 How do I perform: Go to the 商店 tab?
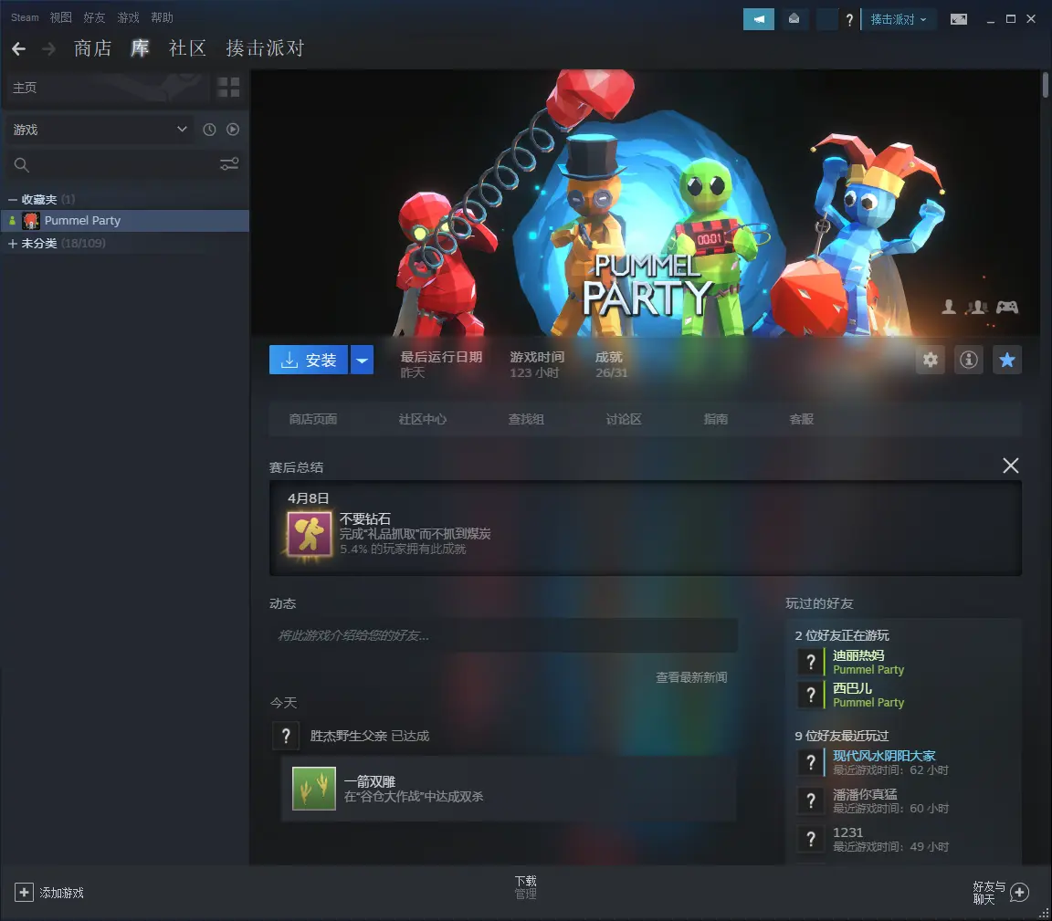coord(92,48)
